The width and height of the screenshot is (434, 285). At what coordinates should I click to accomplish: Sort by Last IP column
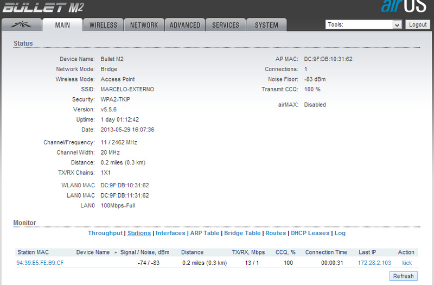point(367,252)
